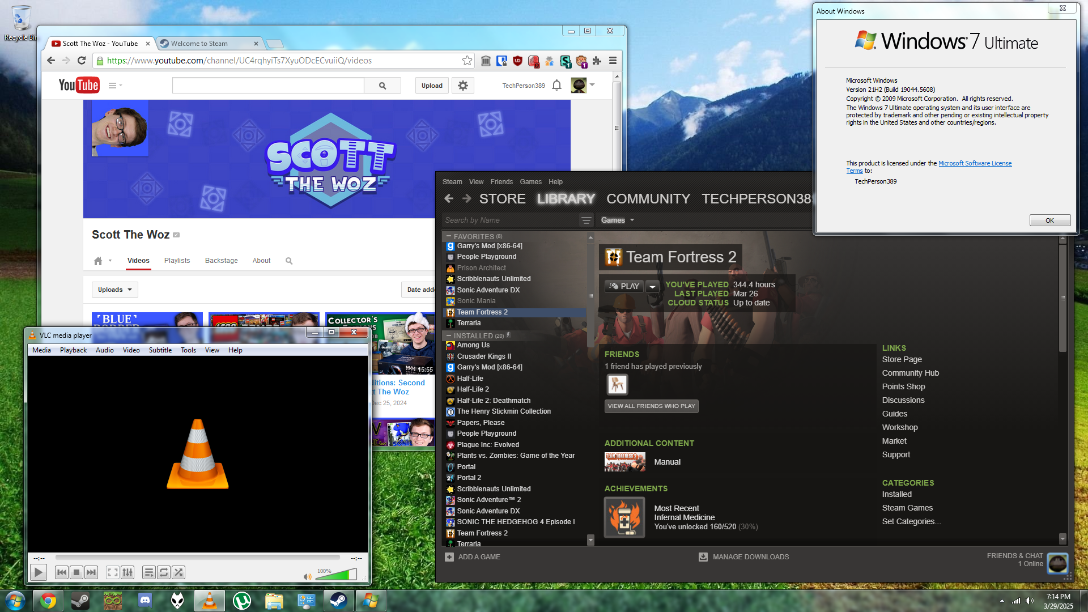Bookmark page with the star icon
The width and height of the screenshot is (1088, 612).
(467, 61)
